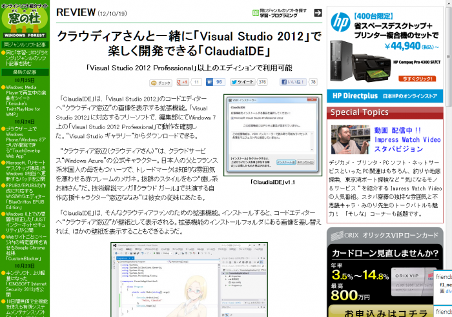
Task: Click the 今すぐクリック! ad button
Action: click(417, 79)
